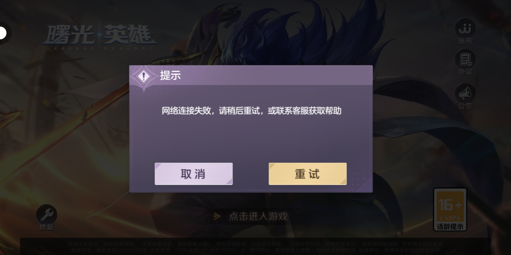Click the health advisory text at bottom
Image resolution: width=511 pixels, height=255 pixels.
(255, 247)
